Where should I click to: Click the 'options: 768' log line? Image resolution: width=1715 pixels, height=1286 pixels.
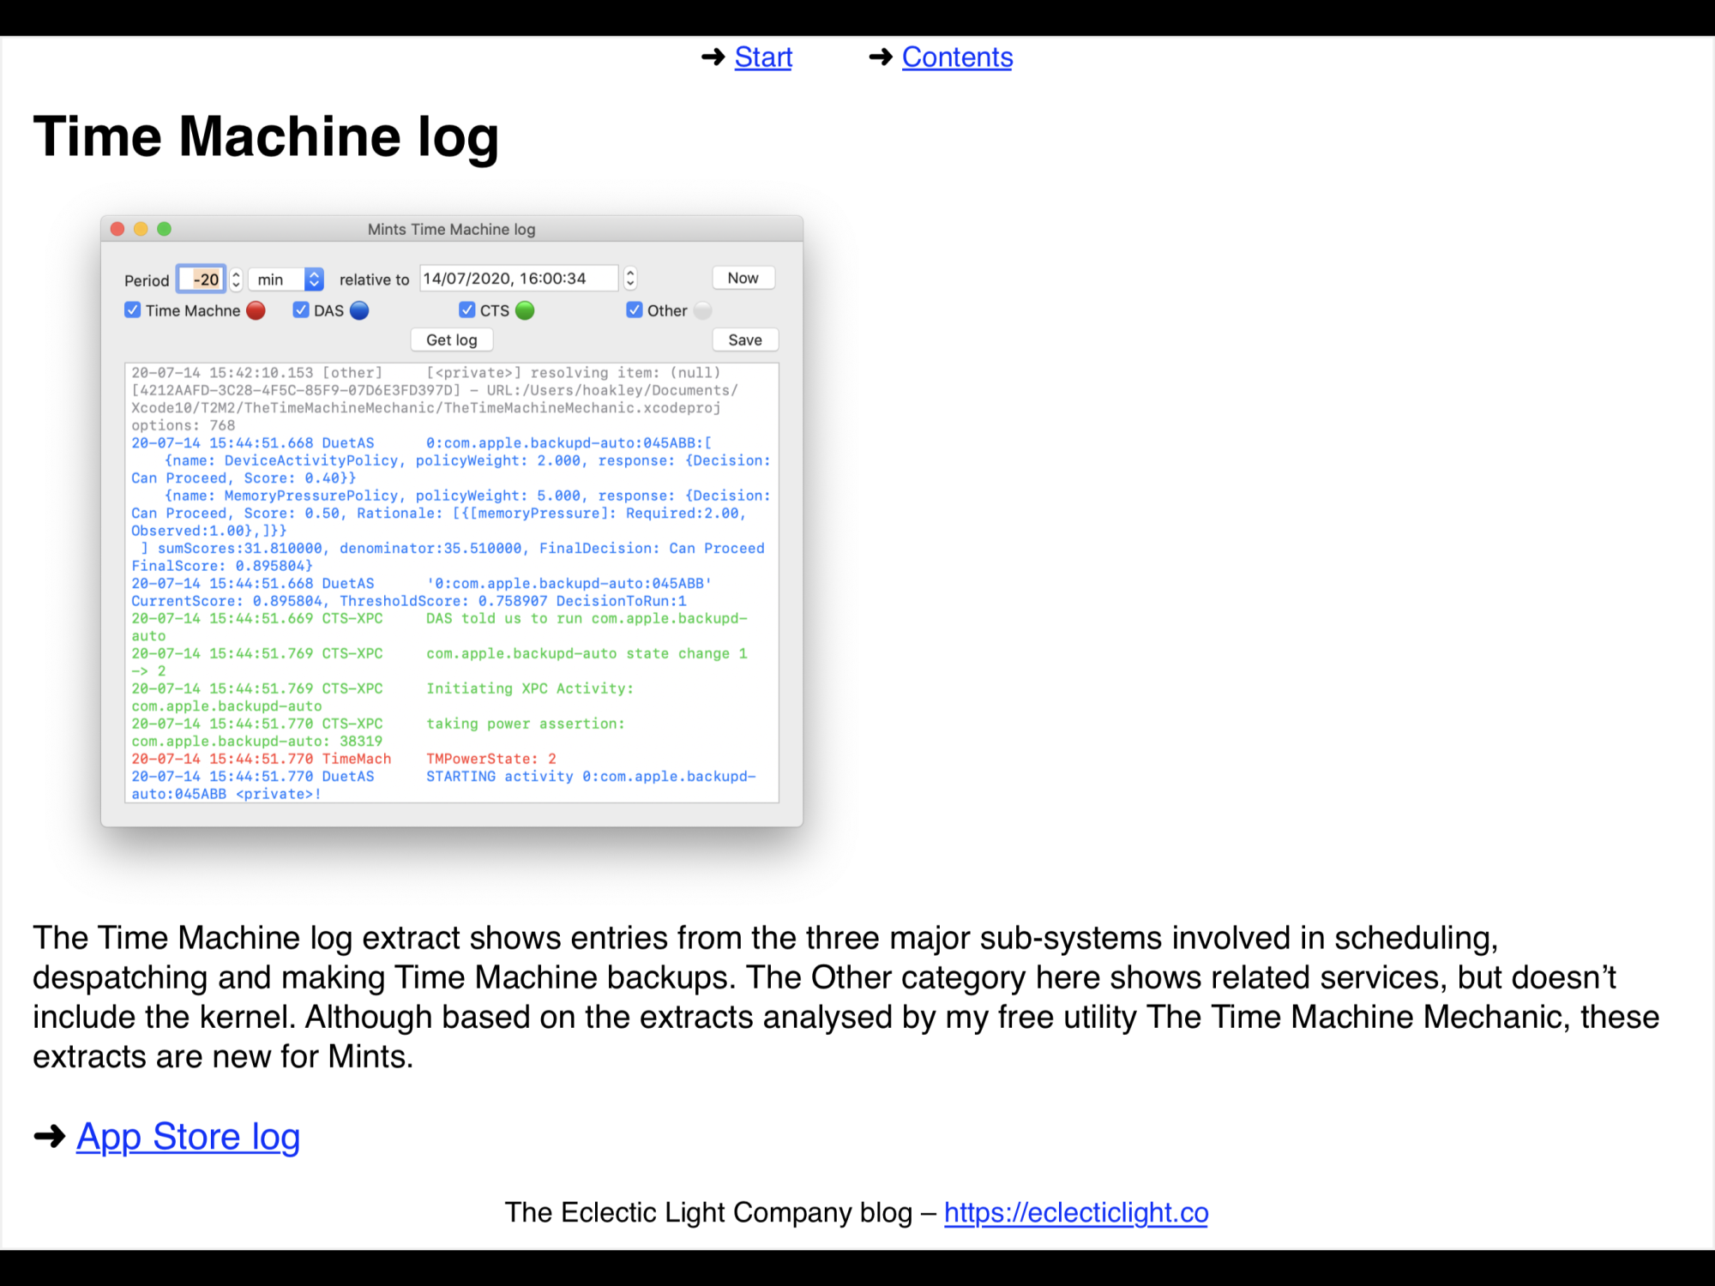183,425
